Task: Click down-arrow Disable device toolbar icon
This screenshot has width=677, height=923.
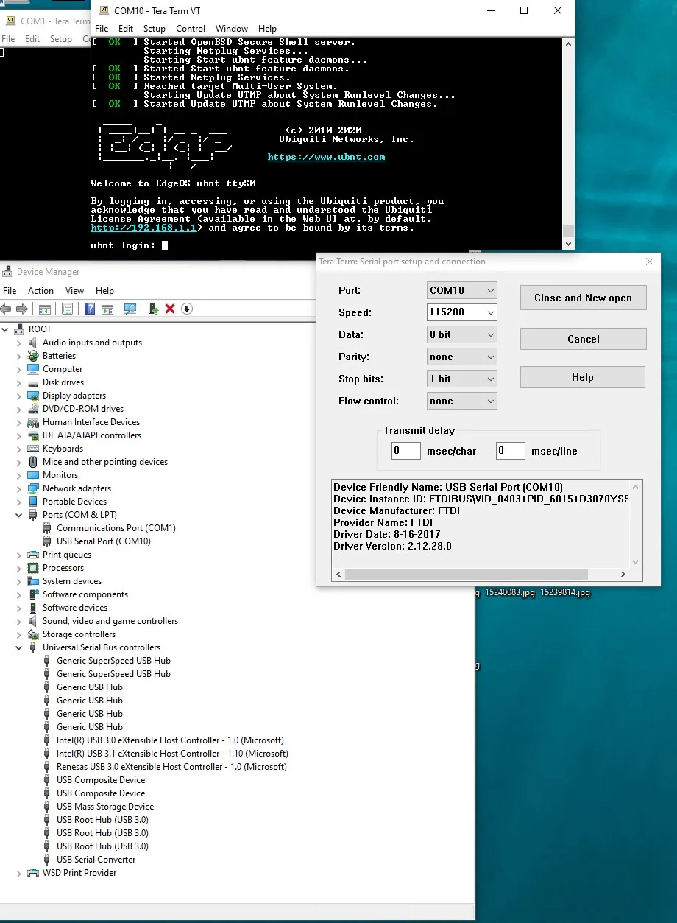Action: coord(187,309)
